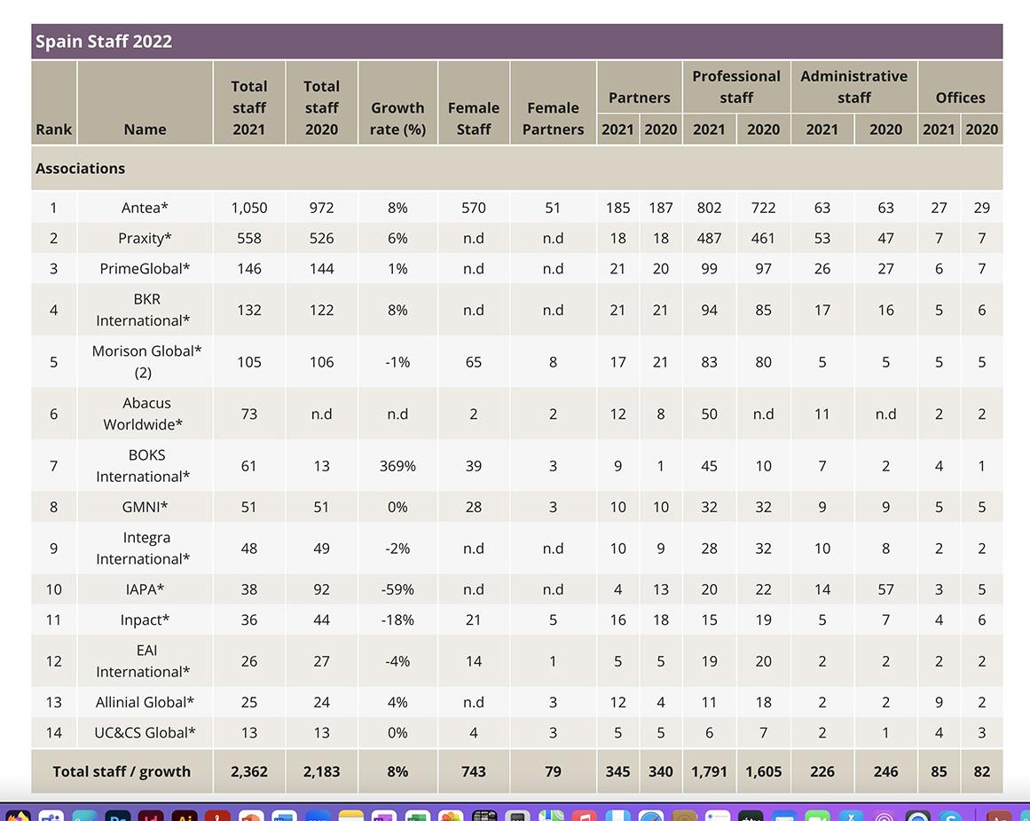Click the 'Total staff / growth' row label

point(122,771)
